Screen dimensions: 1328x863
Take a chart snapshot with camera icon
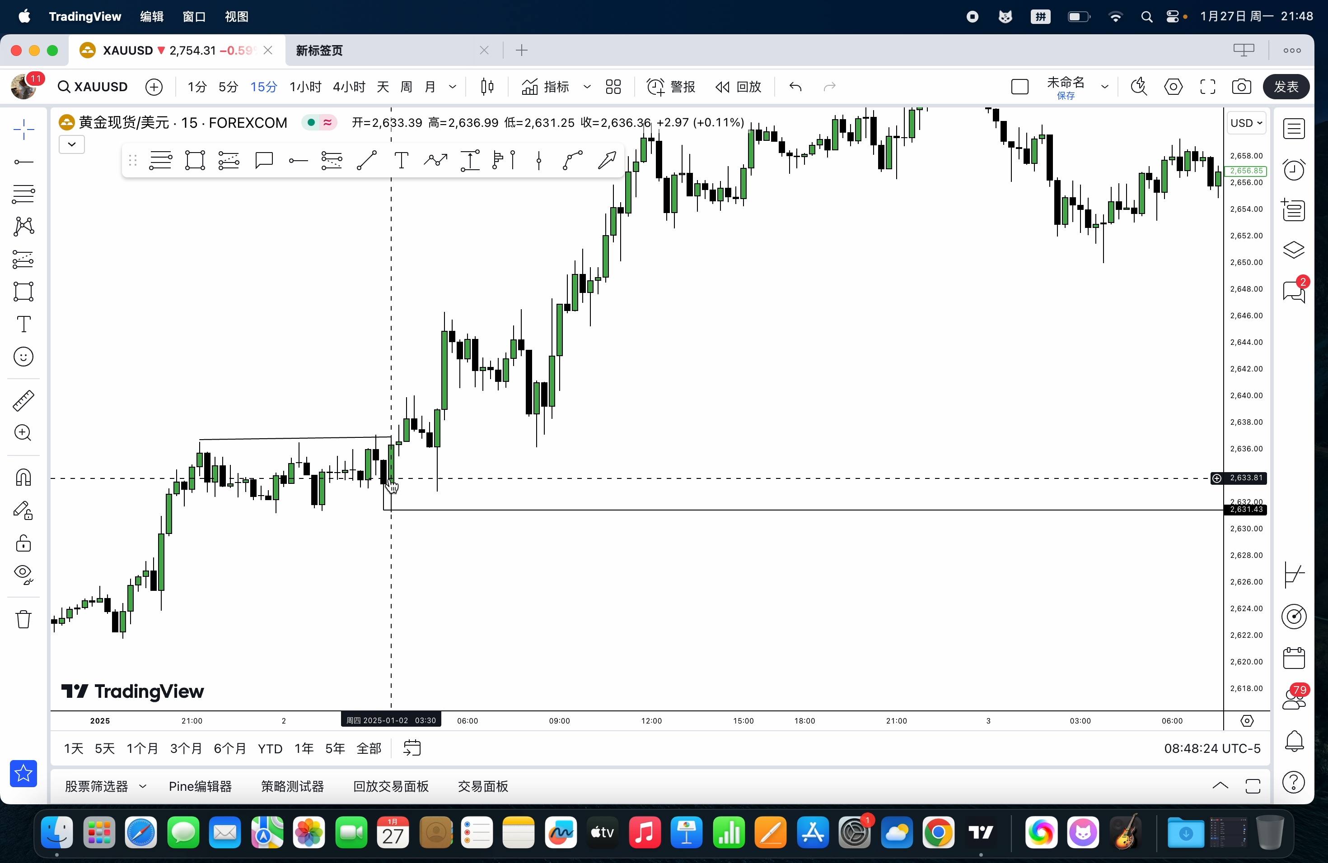(x=1241, y=86)
